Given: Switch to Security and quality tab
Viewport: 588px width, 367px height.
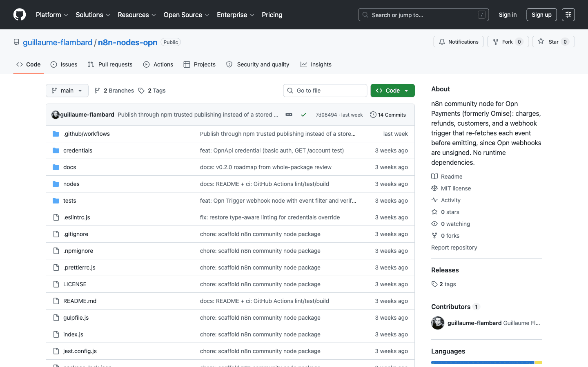Looking at the screenshot, I should pyautogui.click(x=258, y=64).
